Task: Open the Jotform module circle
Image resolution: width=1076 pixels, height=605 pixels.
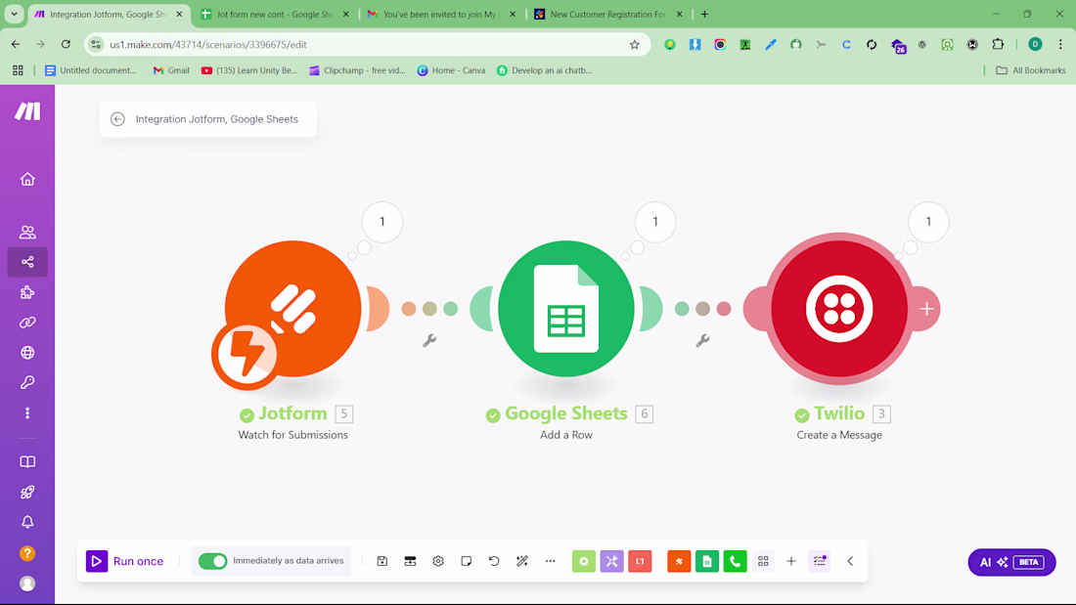Action: (293, 309)
